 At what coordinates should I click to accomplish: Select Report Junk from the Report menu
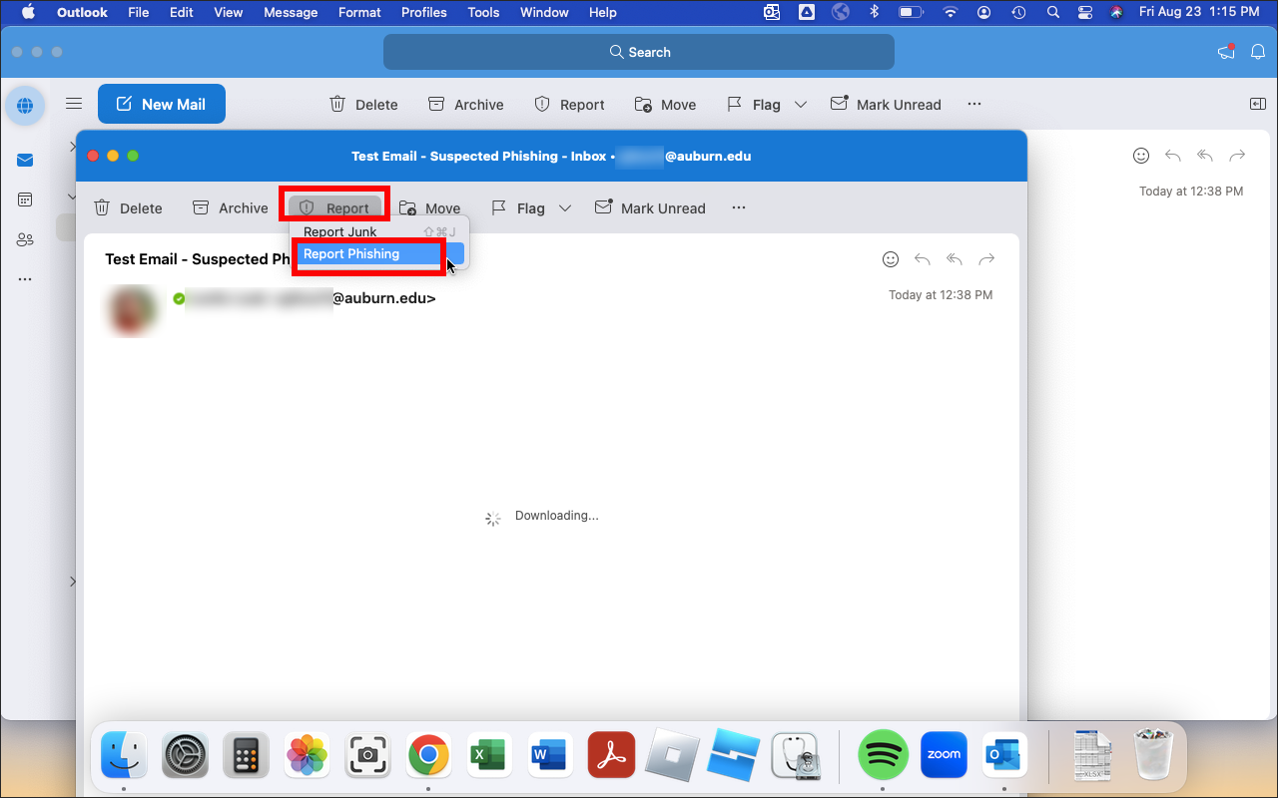[340, 231]
